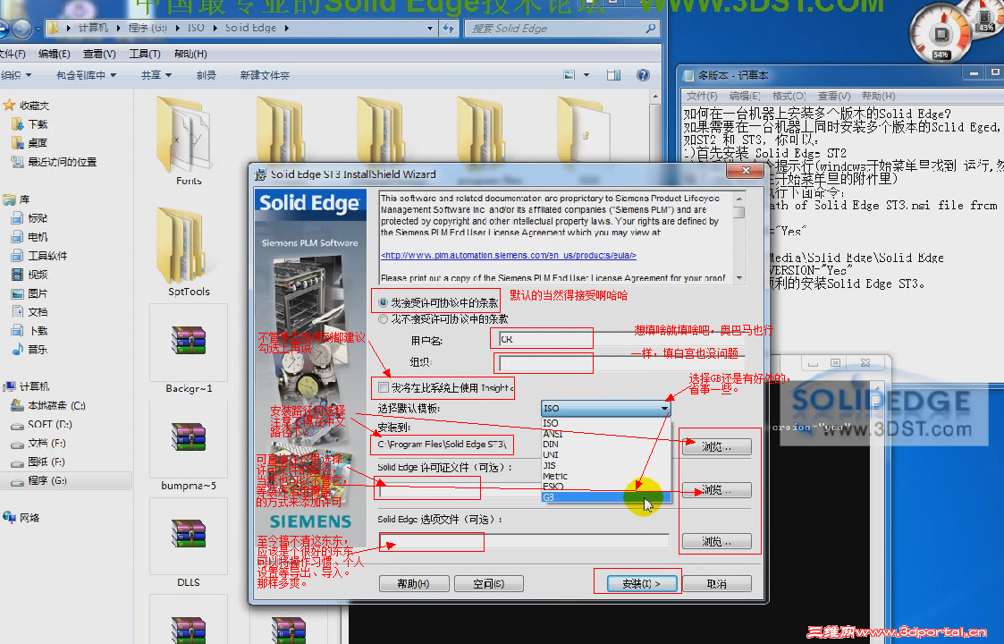Select 我接受许可协议中的条款 radio button
1004x644 pixels.
tap(383, 301)
